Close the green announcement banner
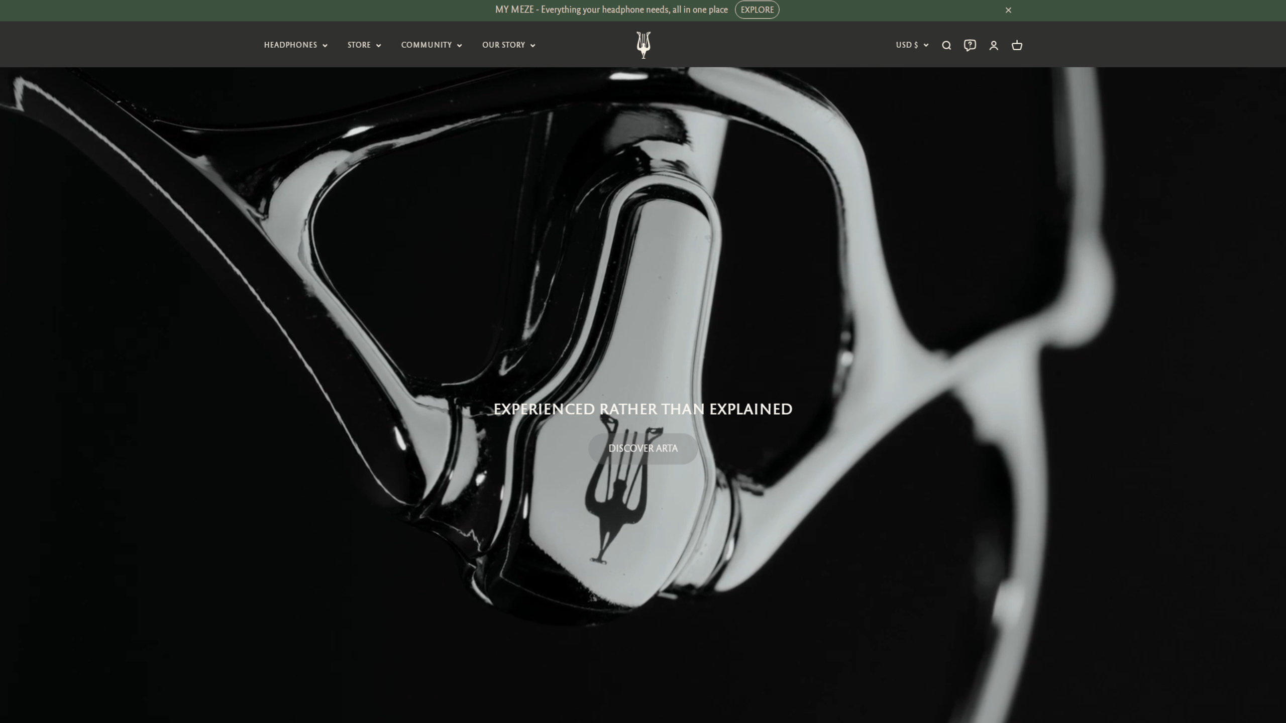This screenshot has width=1286, height=723. pyautogui.click(x=1008, y=10)
